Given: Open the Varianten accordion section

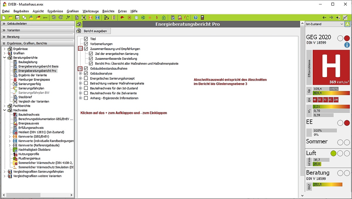Looking at the screenshot, I should tap(37, 30).
